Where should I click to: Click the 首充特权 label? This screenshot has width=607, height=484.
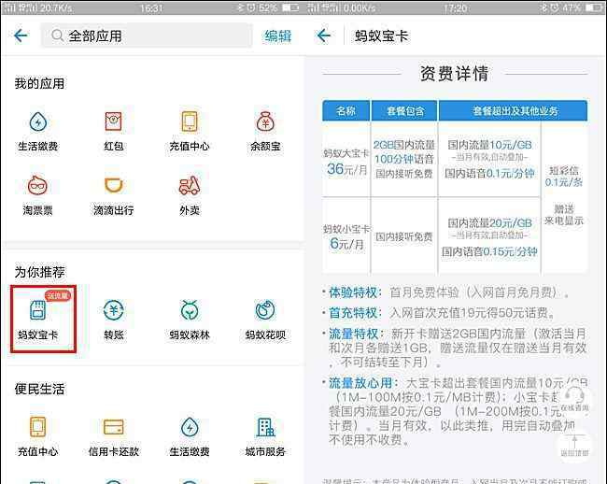[x=353, y=313]
